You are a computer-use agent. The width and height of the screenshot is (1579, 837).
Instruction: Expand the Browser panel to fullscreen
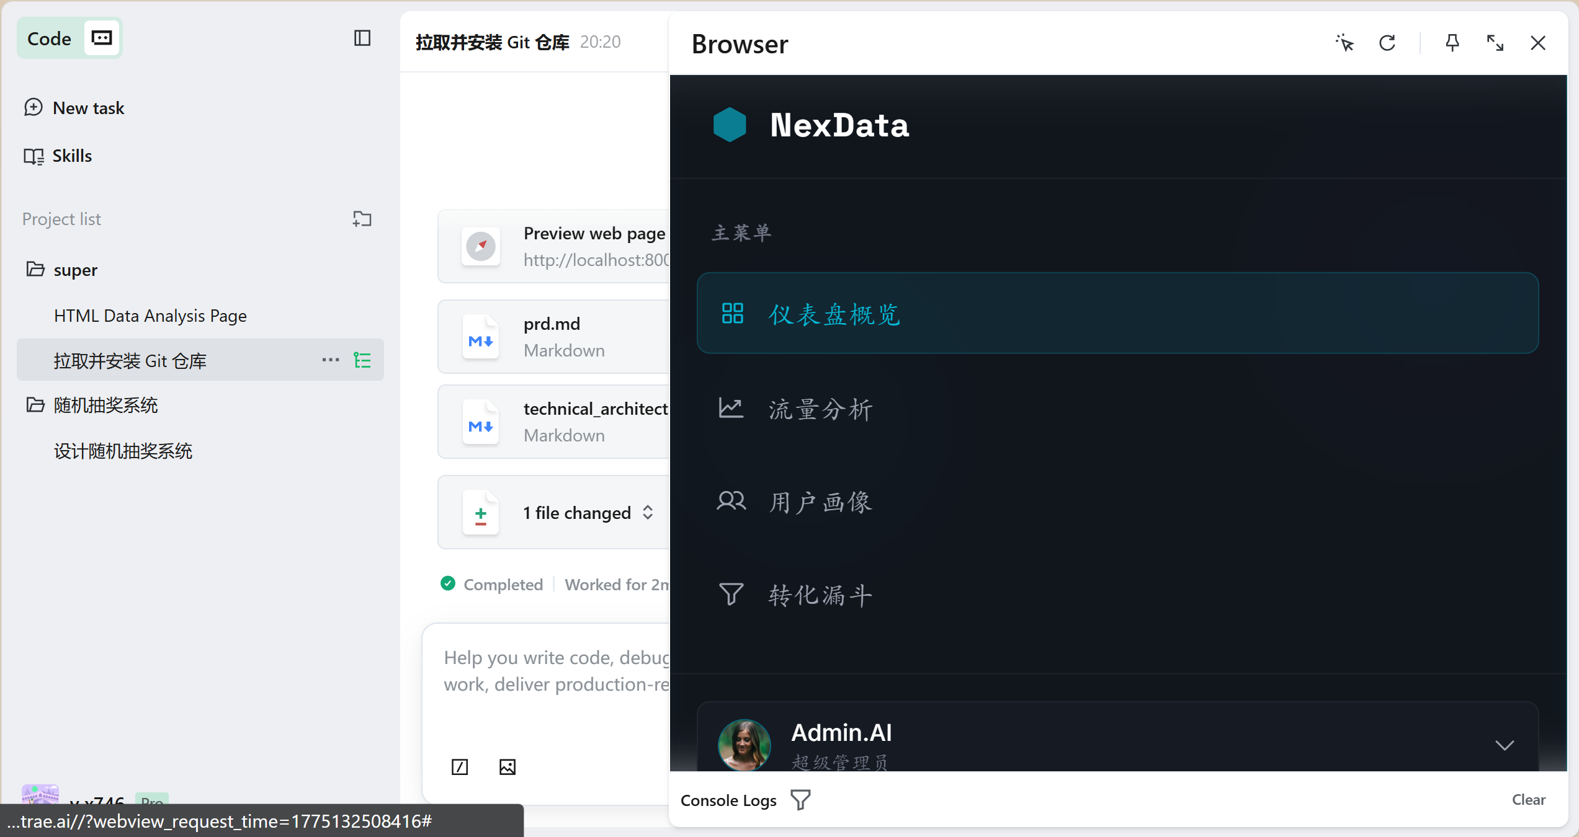1495,43
